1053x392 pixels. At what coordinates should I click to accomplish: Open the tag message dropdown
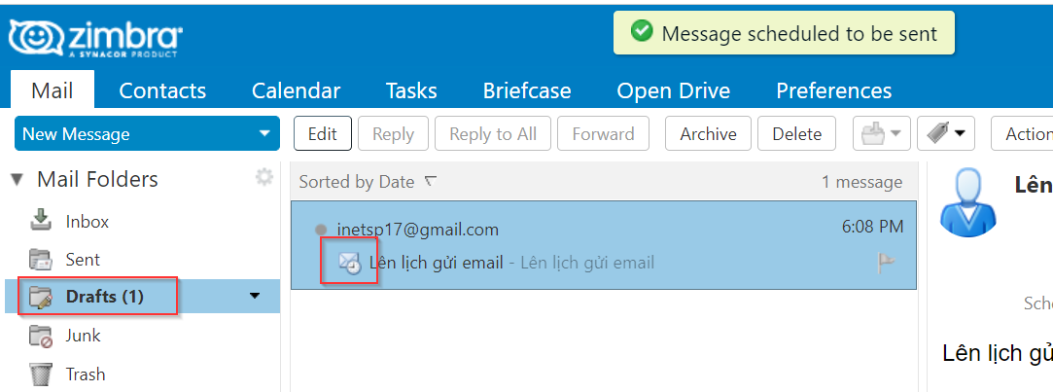click(x=945, y=134)
